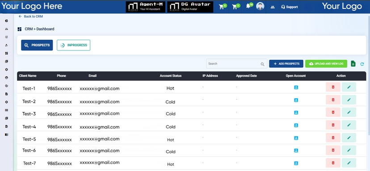The width and height of the screenshot is (370, 171).
Task: Click the Open Account column header
Action: coord(296,76)
